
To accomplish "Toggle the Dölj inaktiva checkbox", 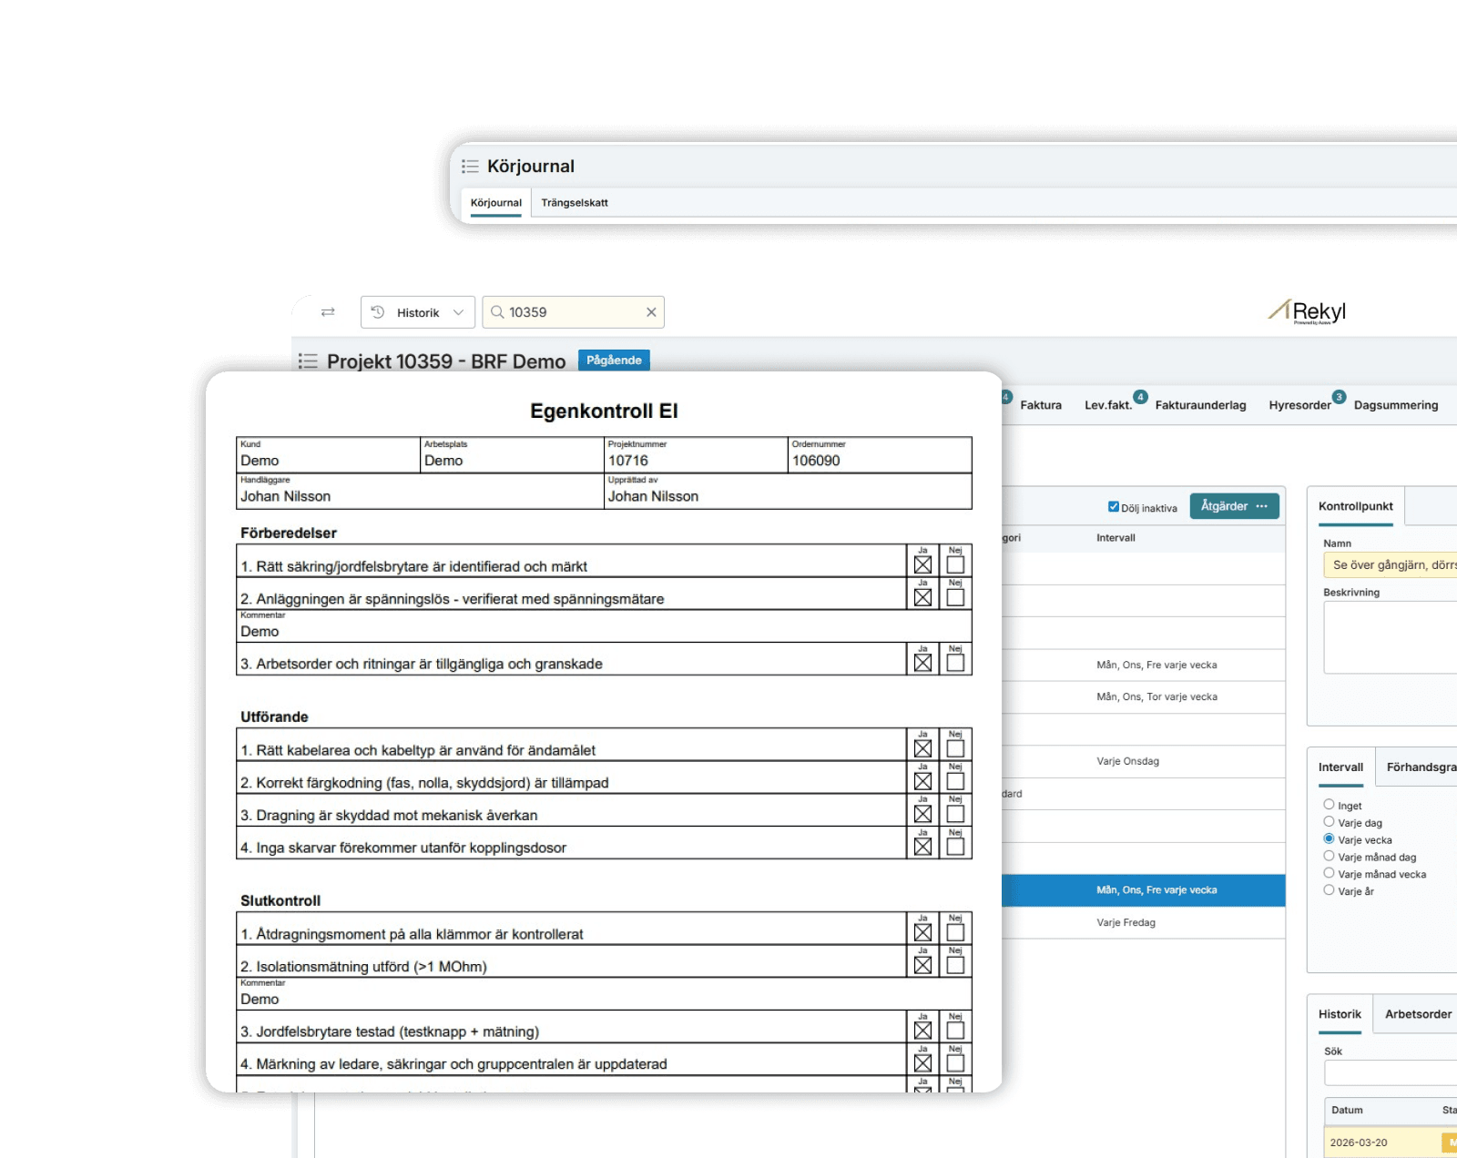I will click(x=1113, y=507).
